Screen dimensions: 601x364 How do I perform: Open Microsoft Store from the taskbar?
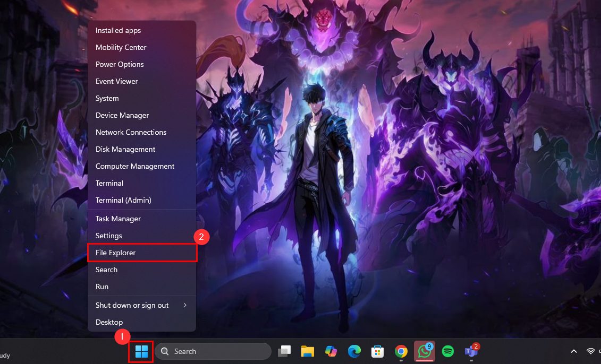click(x=377, y=351)
